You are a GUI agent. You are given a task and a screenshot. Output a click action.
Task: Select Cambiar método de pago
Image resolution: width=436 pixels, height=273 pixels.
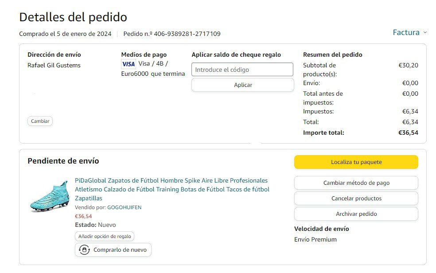click(x=356, y=183)
